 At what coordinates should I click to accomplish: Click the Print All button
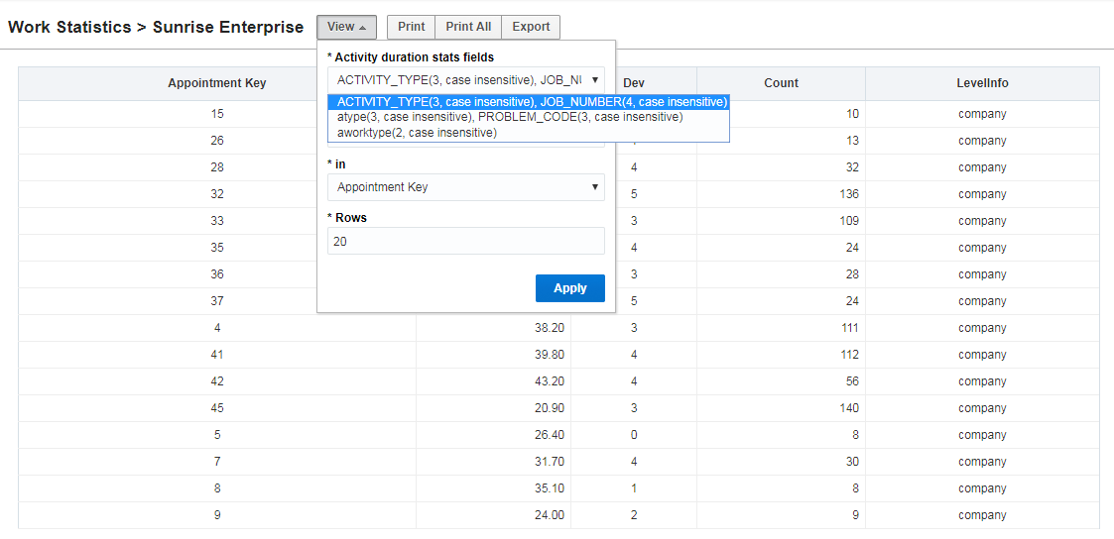468,27
